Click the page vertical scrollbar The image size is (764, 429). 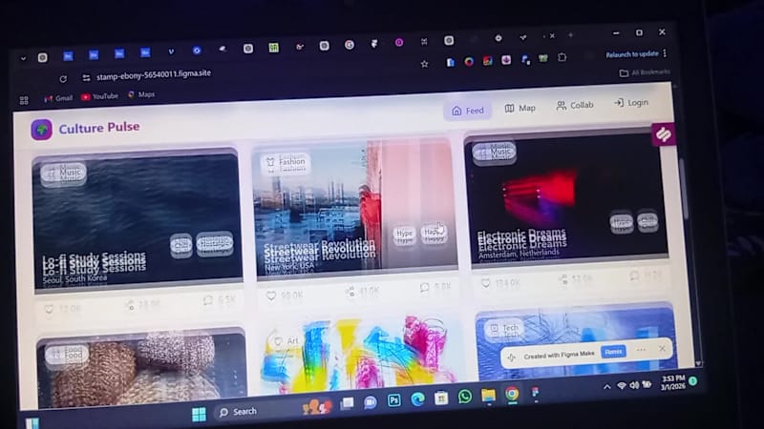[683, 189]
